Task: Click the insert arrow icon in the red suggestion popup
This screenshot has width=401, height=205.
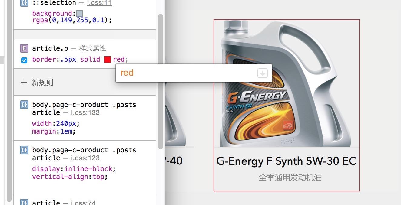Action: (x=262, y=73)
